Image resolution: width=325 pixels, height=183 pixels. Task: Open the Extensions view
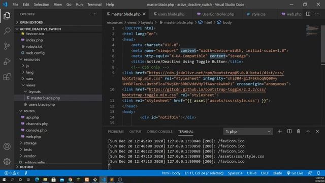point(7,77)
